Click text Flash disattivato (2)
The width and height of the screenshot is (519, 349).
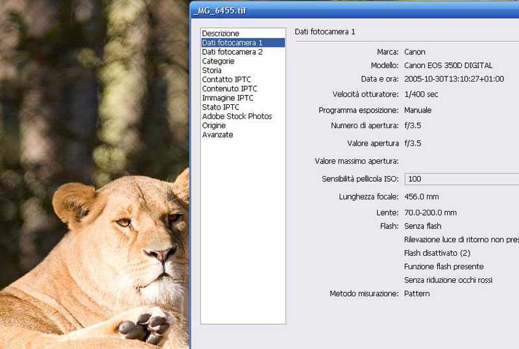tap(437, 253)
